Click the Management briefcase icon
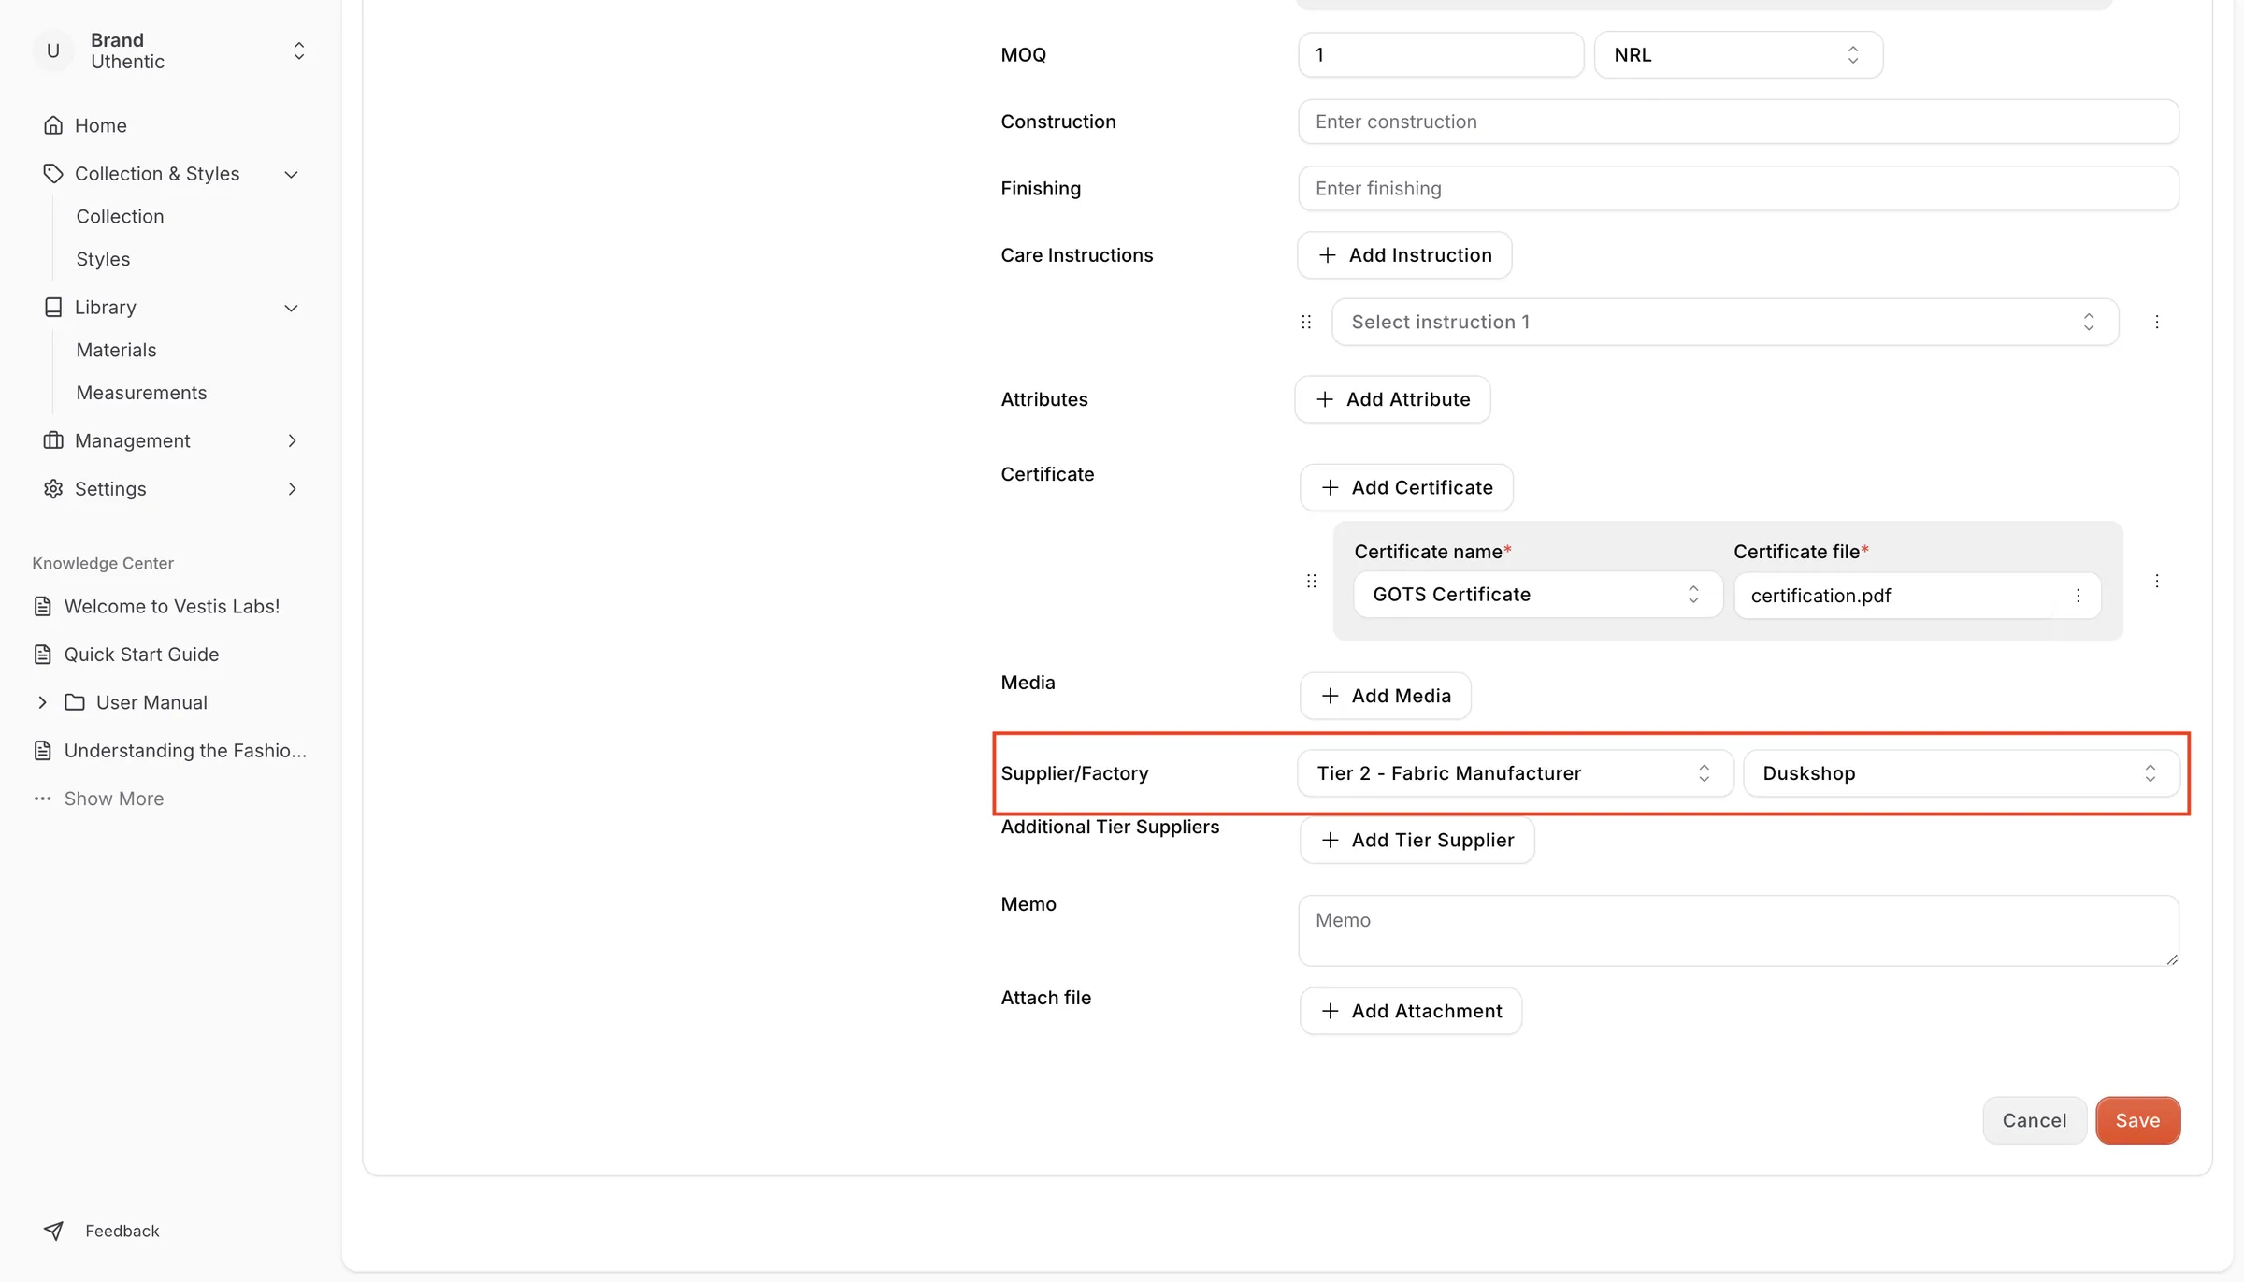This screenshot has width=2244, height=1282. [53, 440]
